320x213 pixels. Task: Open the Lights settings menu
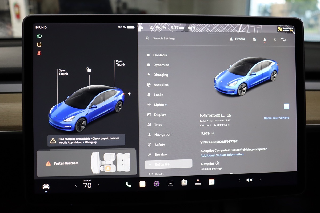pos(157,105)
